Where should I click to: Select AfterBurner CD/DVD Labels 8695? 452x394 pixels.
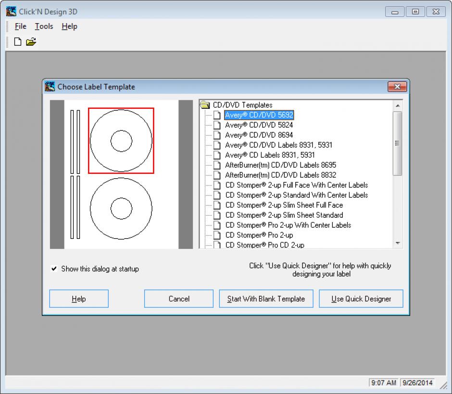tap(280, 165)
